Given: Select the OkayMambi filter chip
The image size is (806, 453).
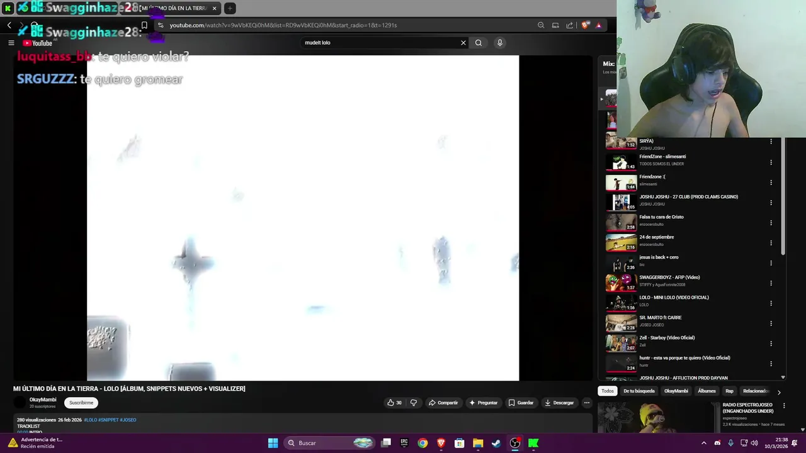Looking at the screenshot, I should click(676, 391).
